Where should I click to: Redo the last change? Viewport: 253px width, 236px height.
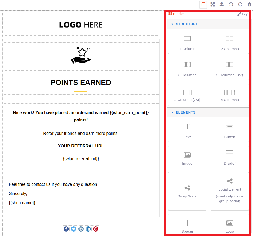[x=240, y=4]
